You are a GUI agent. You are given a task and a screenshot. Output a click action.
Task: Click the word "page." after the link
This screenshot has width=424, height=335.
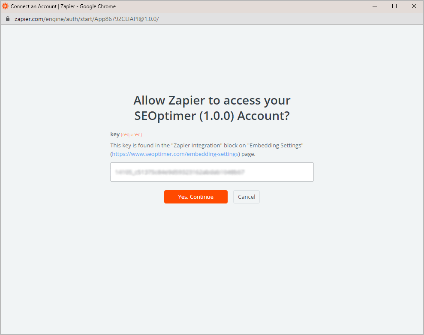(x=248, y=154)
